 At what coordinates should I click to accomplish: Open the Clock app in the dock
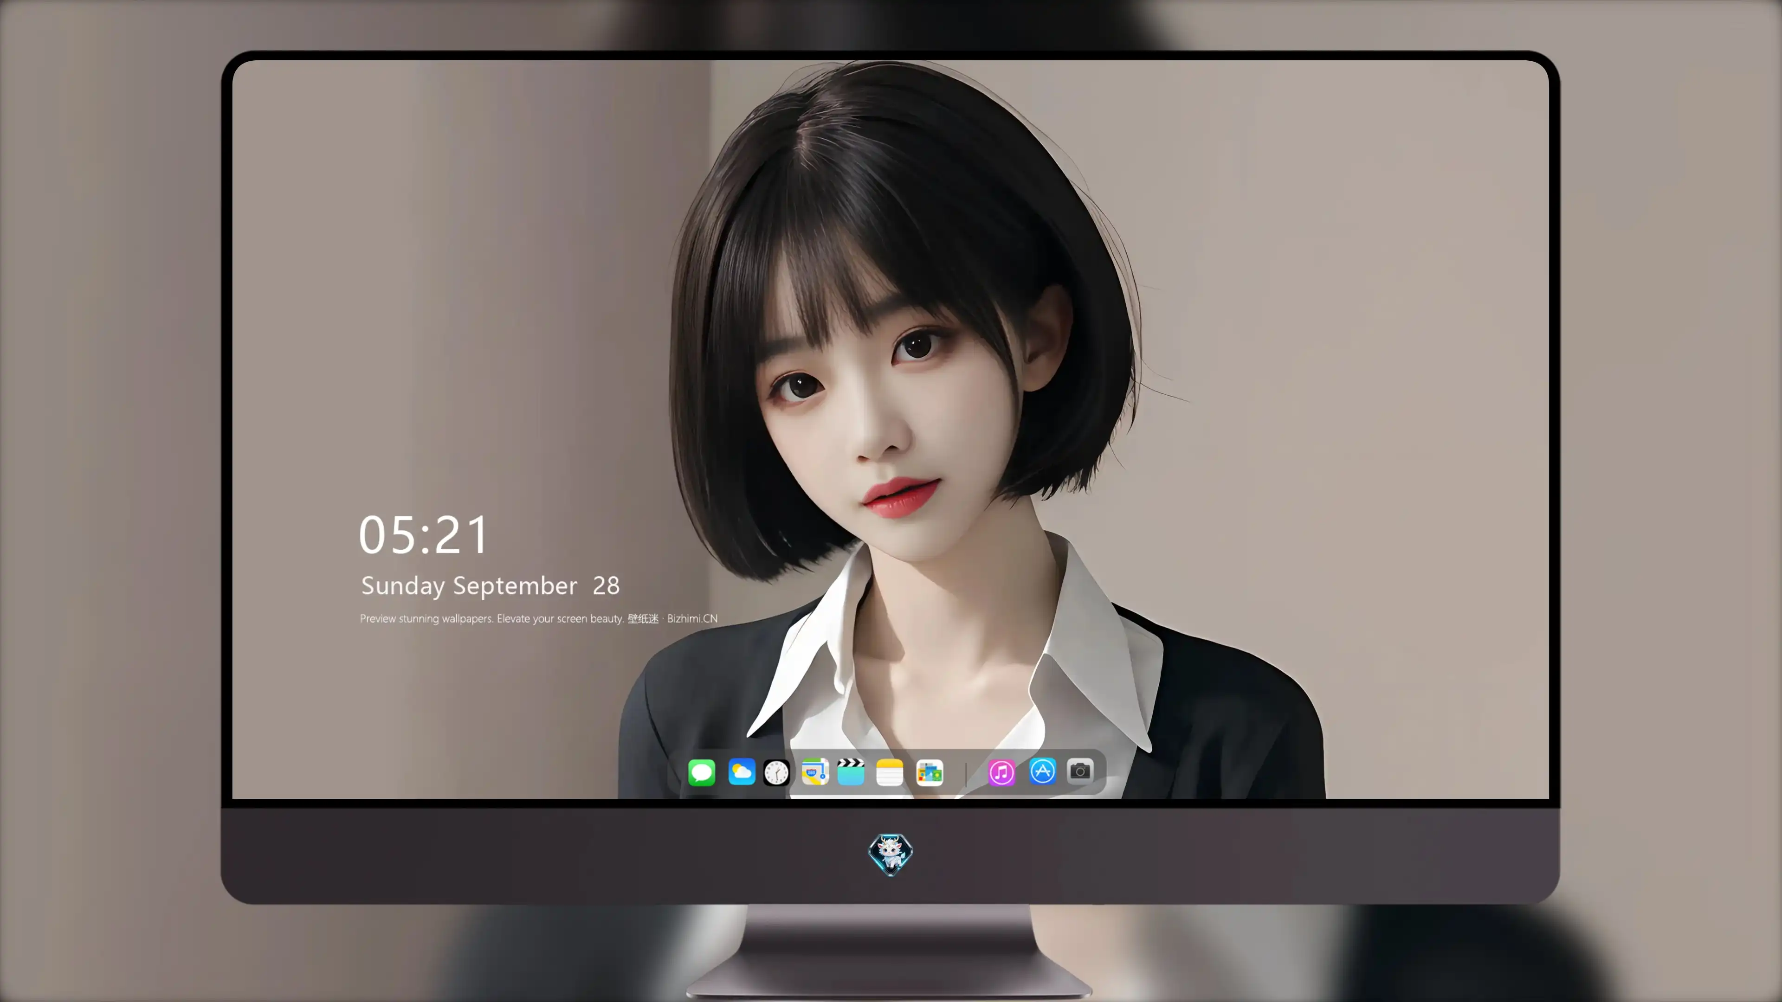[776, 772]
